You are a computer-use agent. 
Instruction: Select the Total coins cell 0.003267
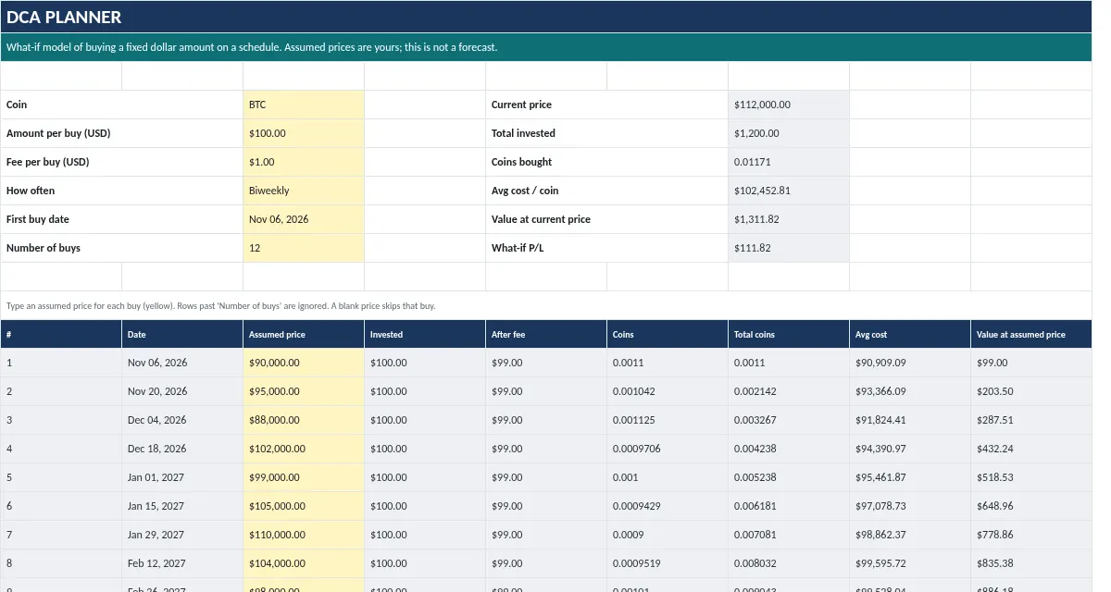pyautogui.click(x=789, y=420)
